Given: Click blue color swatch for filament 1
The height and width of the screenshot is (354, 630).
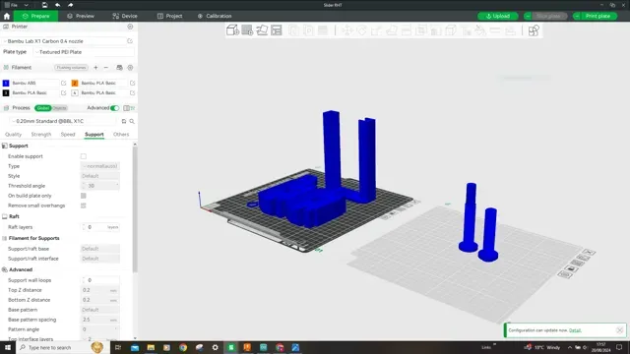Looking at the screenshot, I should (6, 83).
